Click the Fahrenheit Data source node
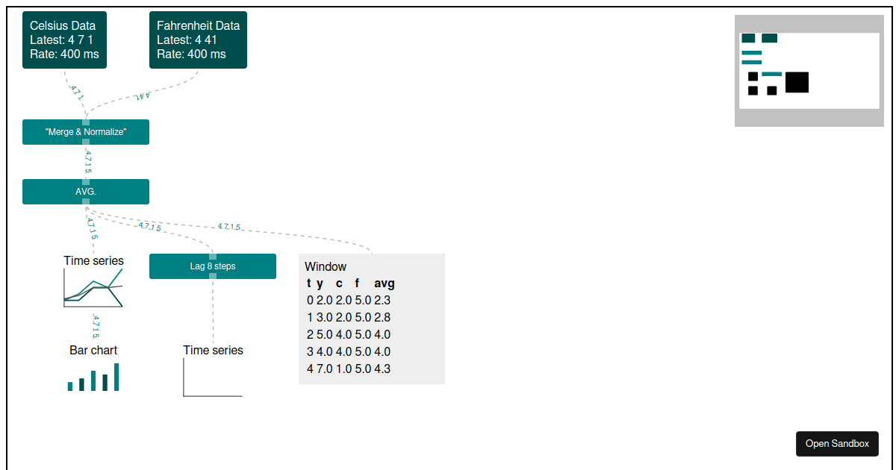Image resolution: width=896 pixels, height=470 pixels. click(198, 40)
